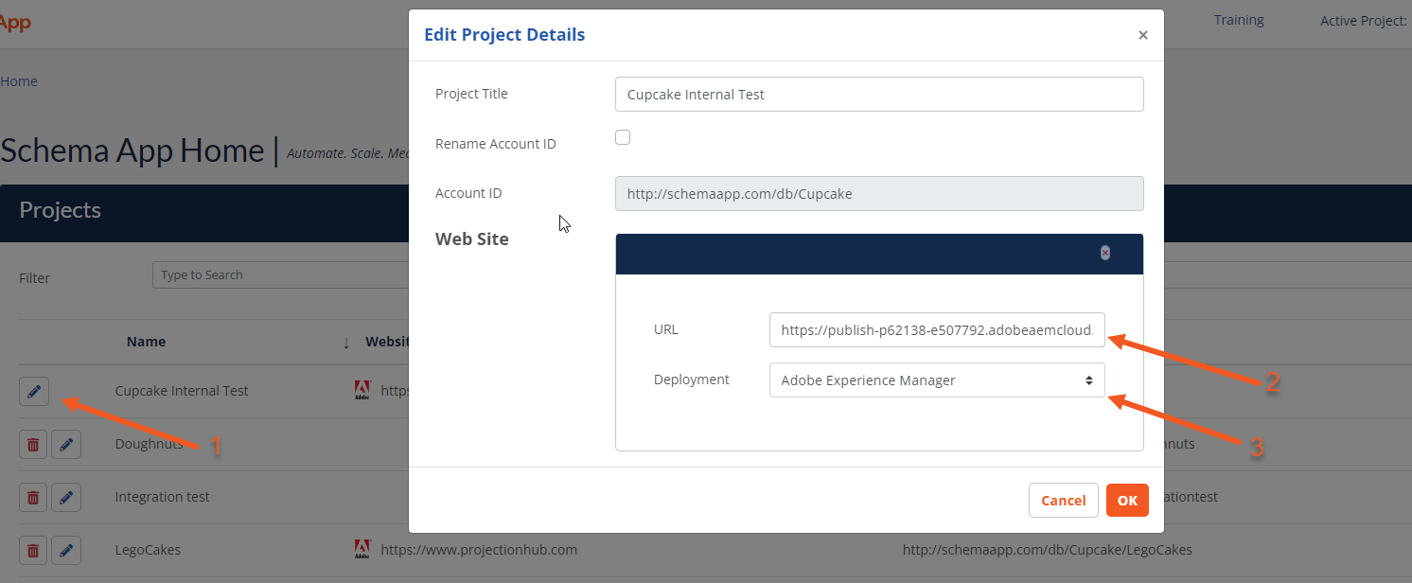Open the pencil editor for Integration test
This screenshot has width=1412, height=583.
(65, 497)
